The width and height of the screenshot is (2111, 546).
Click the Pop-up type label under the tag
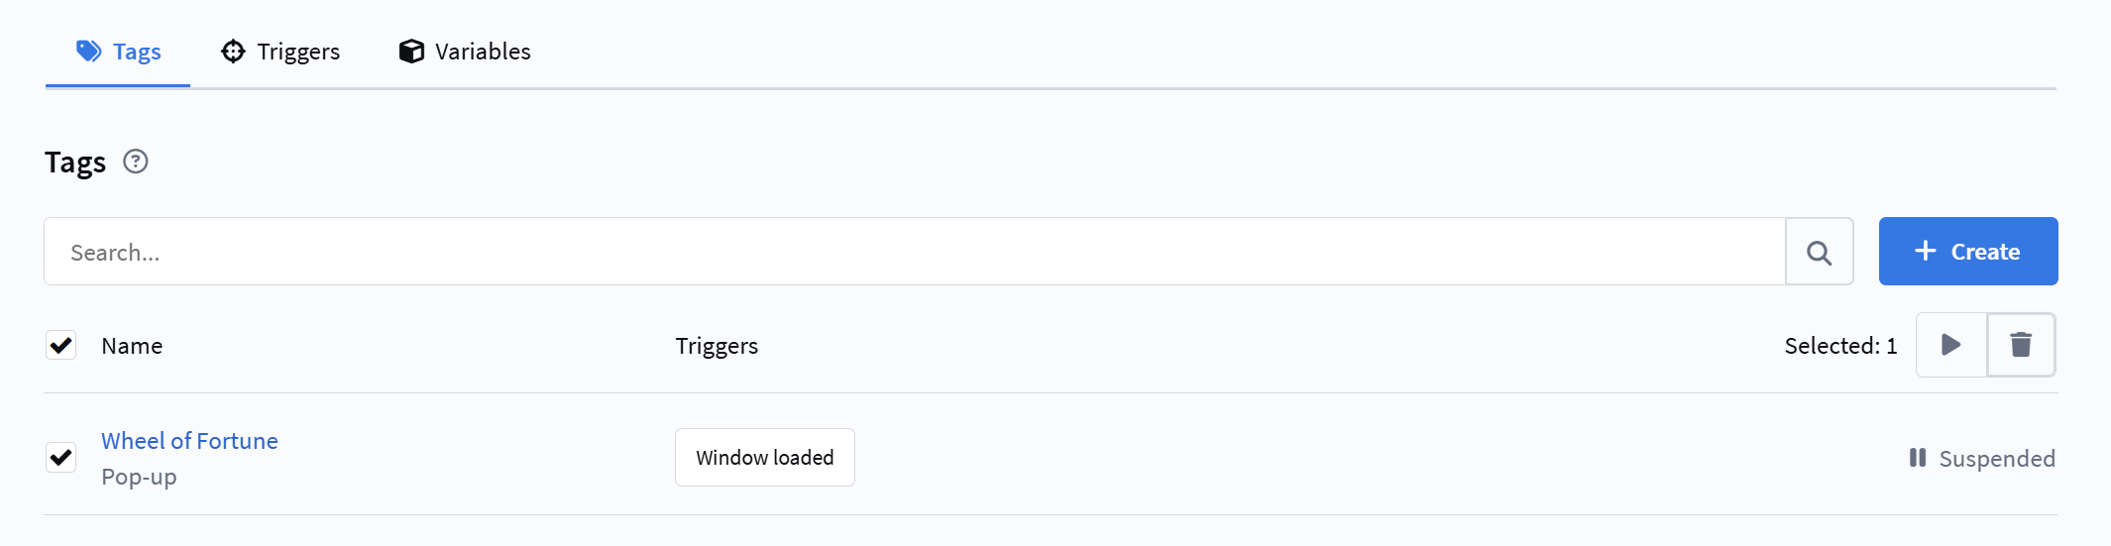[x=139, y=477]
